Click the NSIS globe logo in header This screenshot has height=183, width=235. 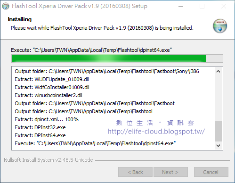pyautogui.click(x=220, y=26)
